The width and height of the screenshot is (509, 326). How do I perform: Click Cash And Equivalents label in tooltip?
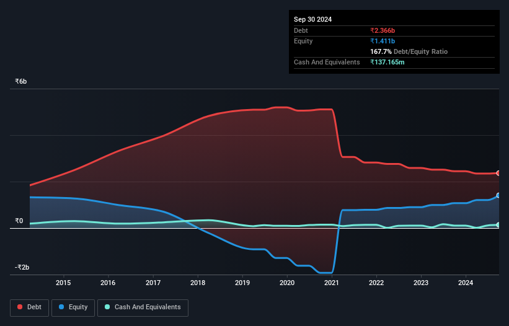[327, 62]
